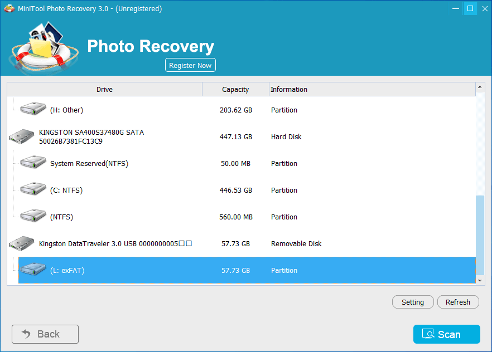Image resolution: width=492 pixels, height=352 pixels.
Task: Open the Setting dialog
Action: coord(413,302)
